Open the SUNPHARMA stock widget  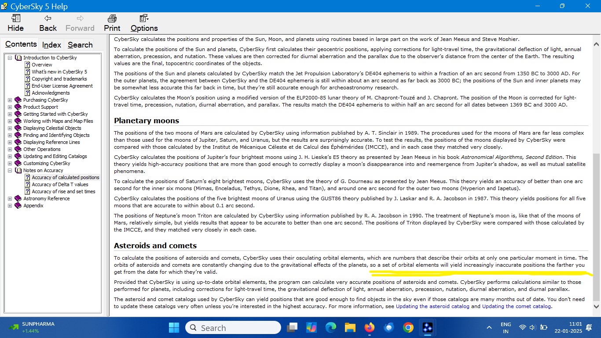click(x=32, y=327)
